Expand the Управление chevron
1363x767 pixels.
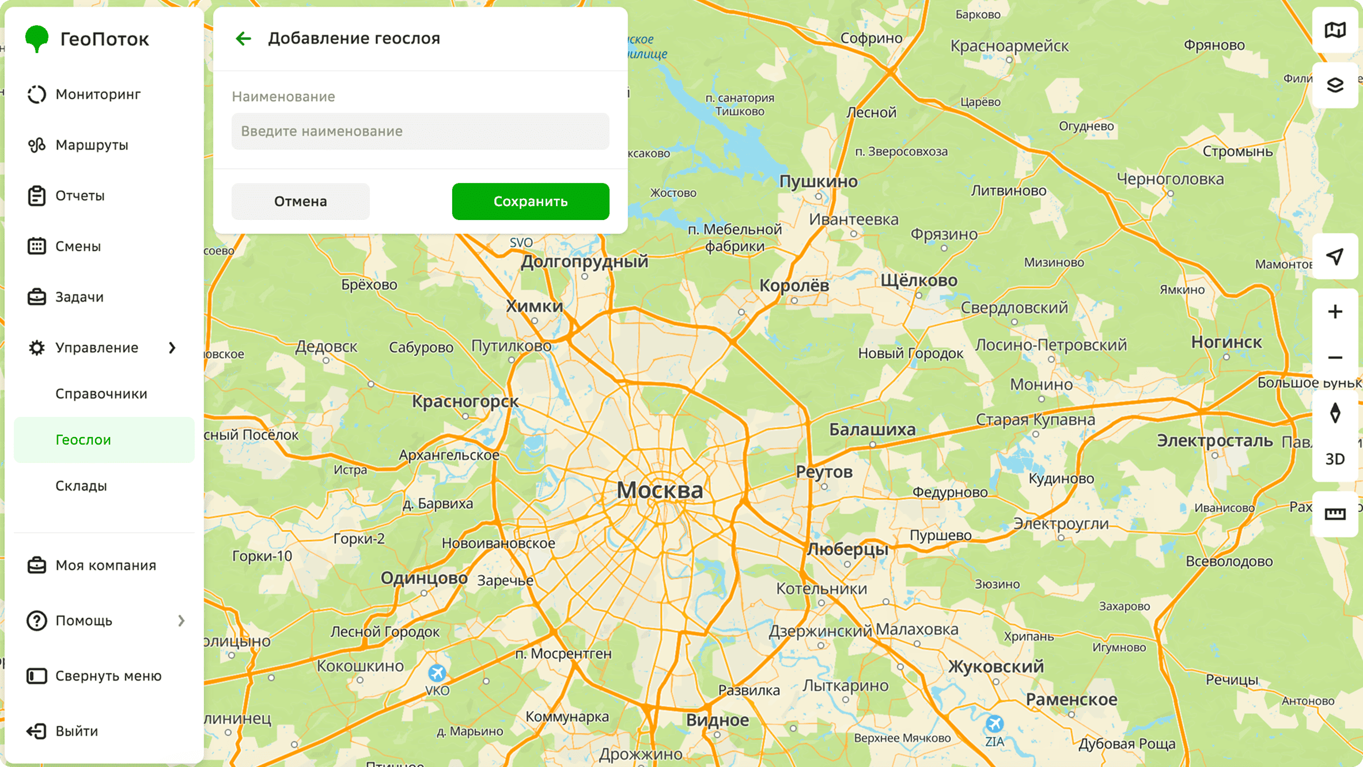(172, 348)
